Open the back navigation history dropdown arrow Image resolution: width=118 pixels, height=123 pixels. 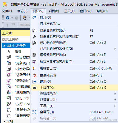12,18
